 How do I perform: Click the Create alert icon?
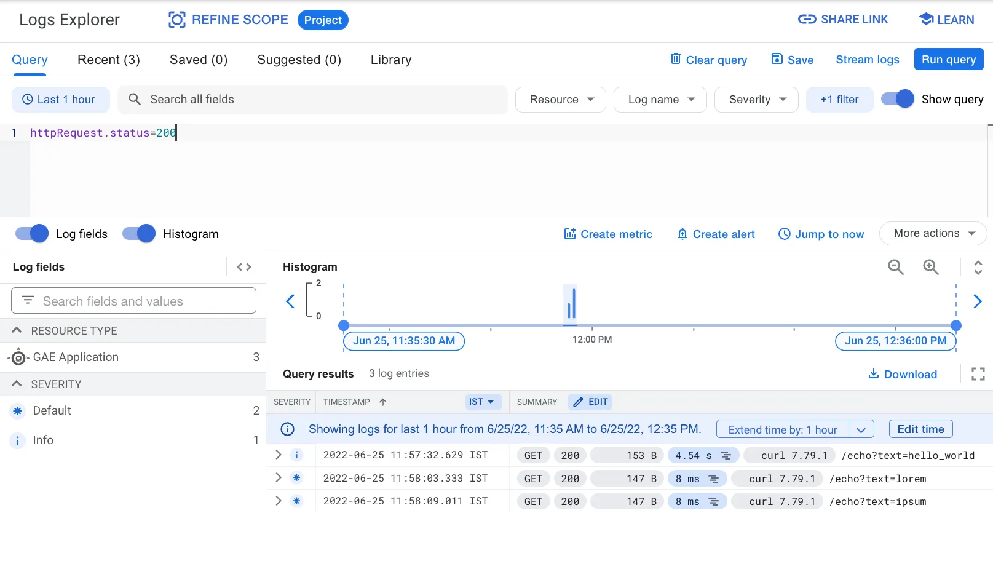pyautogui.click(x=682, y=234)
